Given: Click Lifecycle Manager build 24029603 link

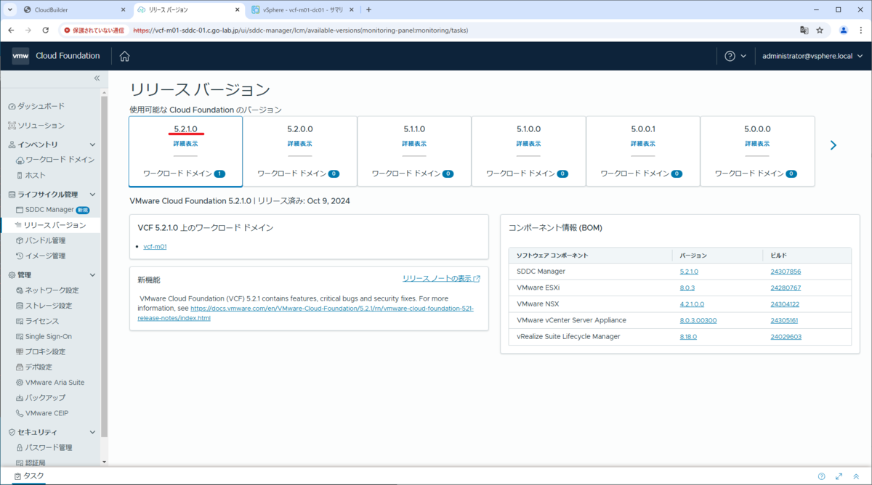Looking at the screenshot, I should 786,337.
